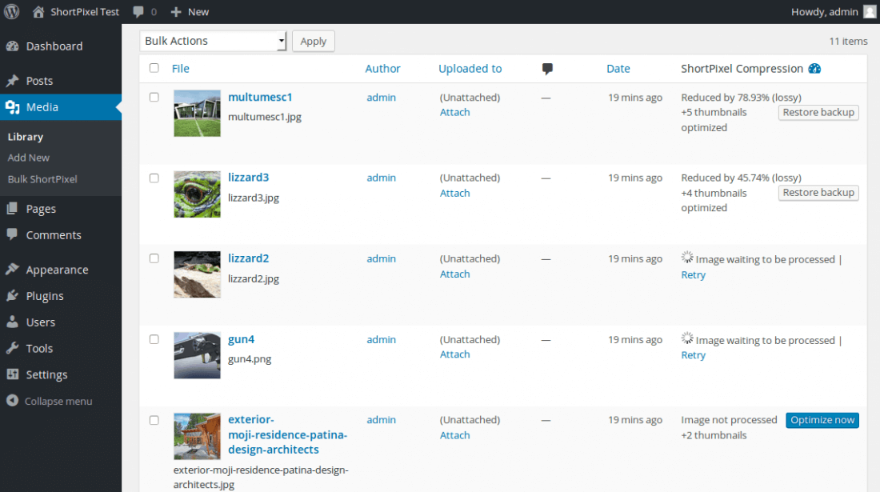Click the Posts pushpin icon

[x=12, y=81]
